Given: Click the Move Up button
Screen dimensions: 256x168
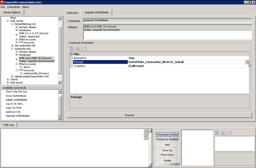Looking at the screenshot, I should point(167,150).
